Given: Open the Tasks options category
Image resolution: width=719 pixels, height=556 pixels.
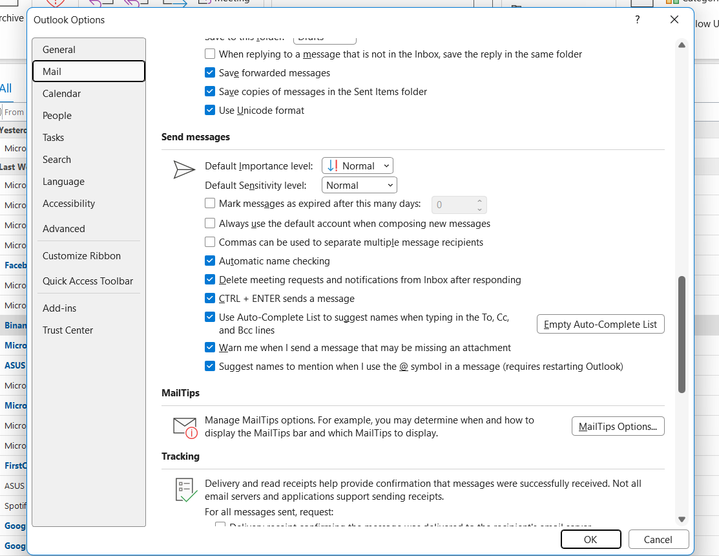Looking at the screenshot, I should (x=89, y=138).
